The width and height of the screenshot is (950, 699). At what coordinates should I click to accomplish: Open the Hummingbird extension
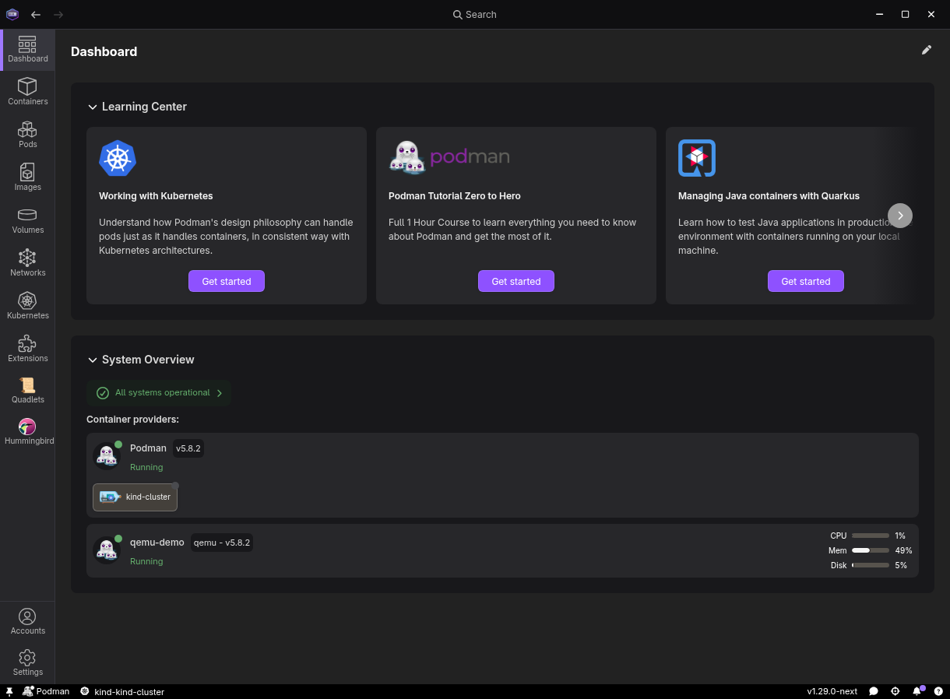[28, 432]
